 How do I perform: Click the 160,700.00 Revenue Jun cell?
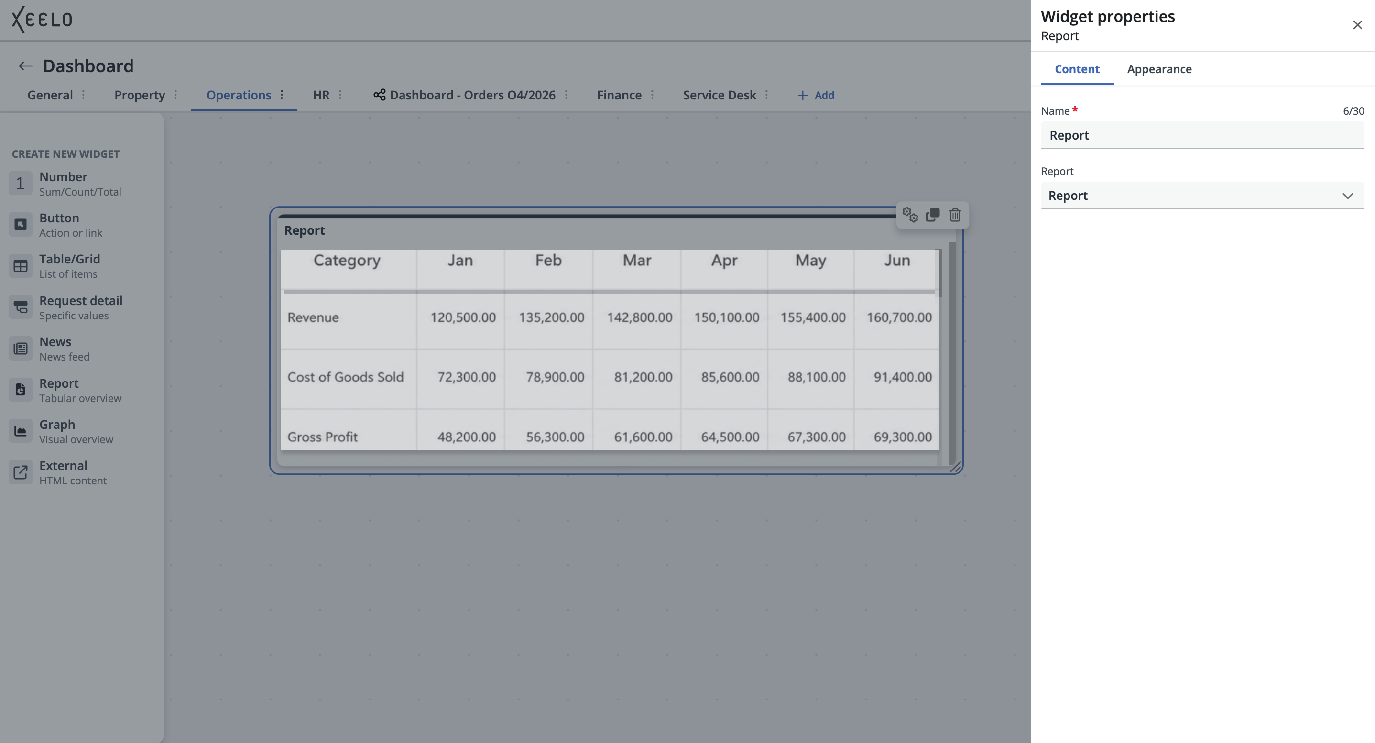(x=899, y=317)
